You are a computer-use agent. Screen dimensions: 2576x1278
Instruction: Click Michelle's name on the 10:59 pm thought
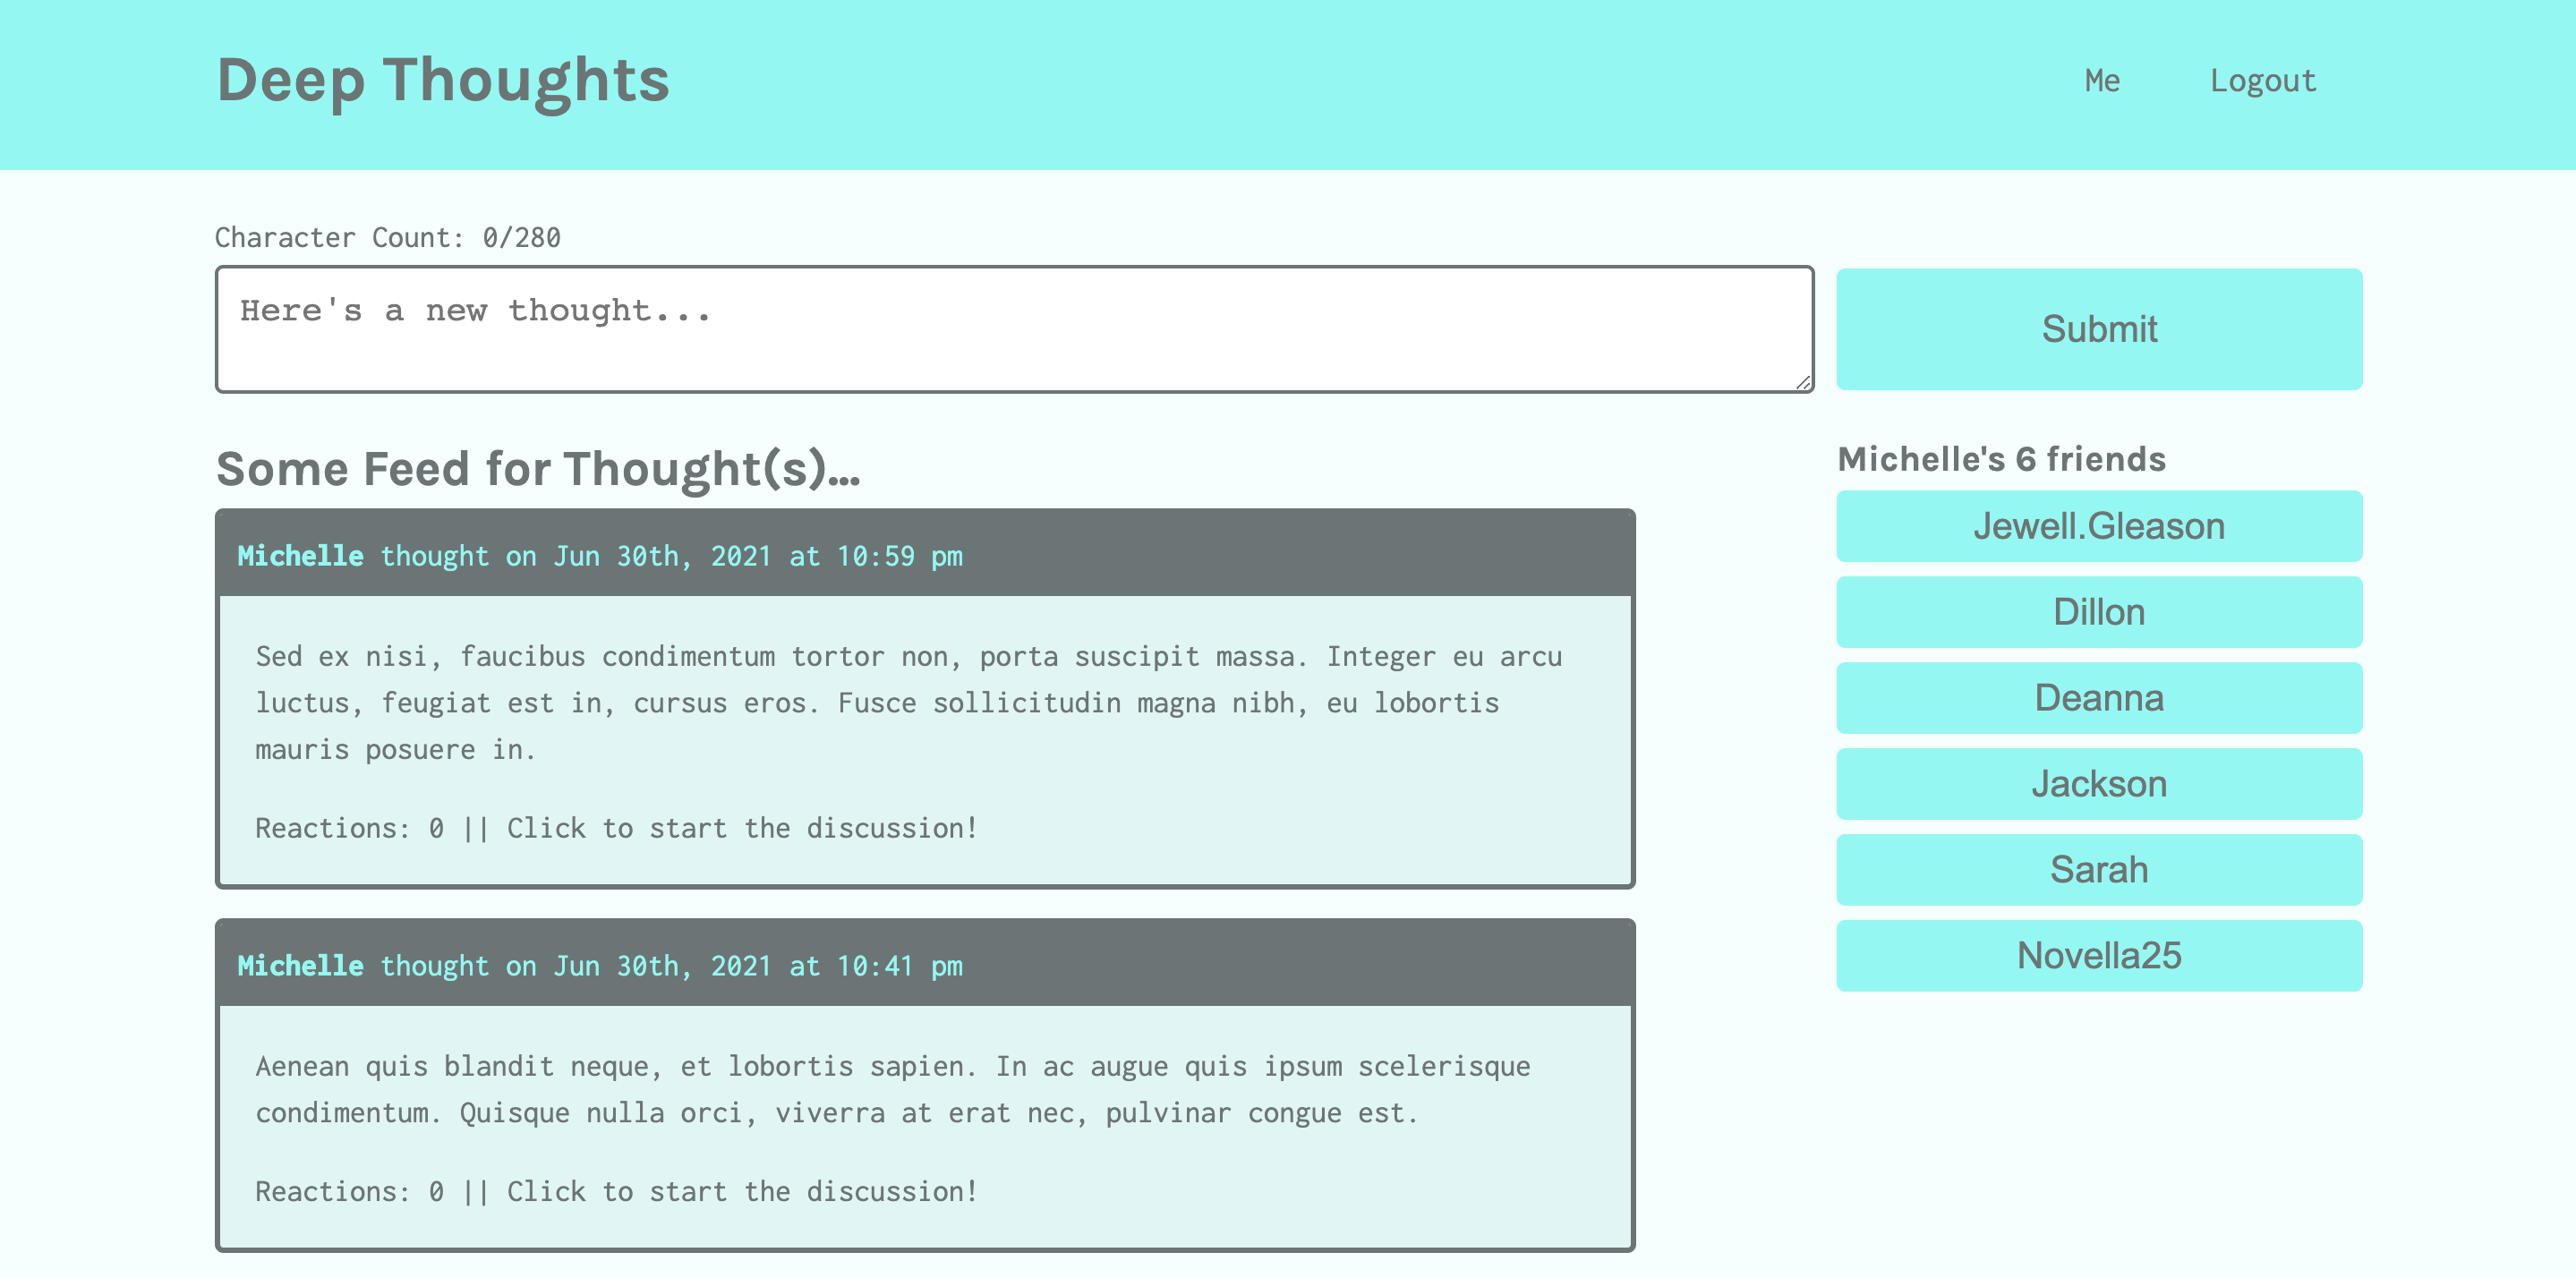pos(300,556)
